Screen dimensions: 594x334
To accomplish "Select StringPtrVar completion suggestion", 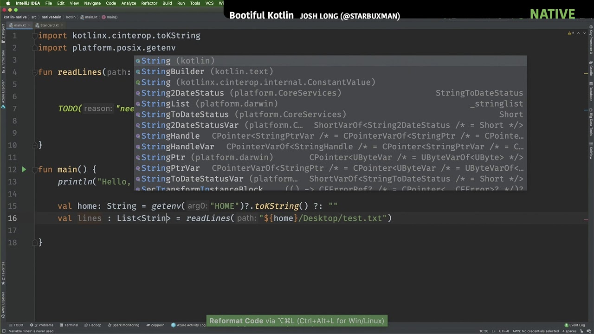I will tap(330, 168).
